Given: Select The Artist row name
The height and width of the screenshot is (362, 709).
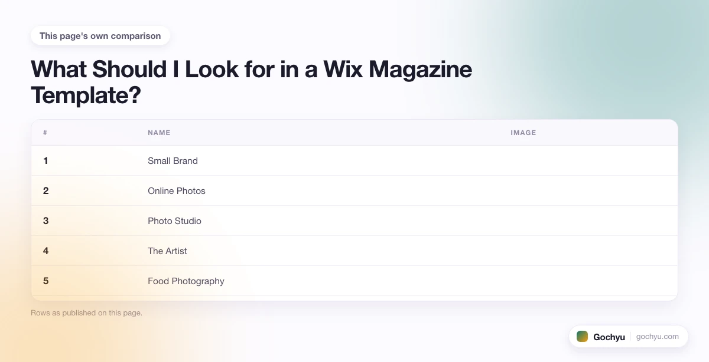Looking at the screenshot, I should coord(167,251).
